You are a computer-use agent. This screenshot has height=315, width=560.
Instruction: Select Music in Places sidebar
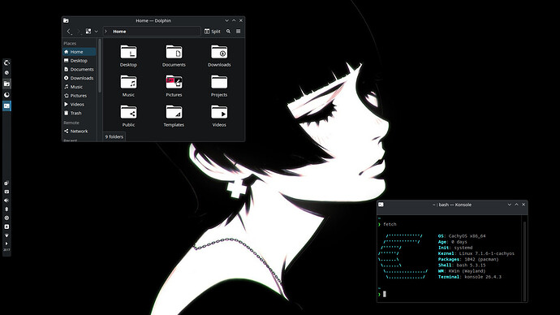79,87
